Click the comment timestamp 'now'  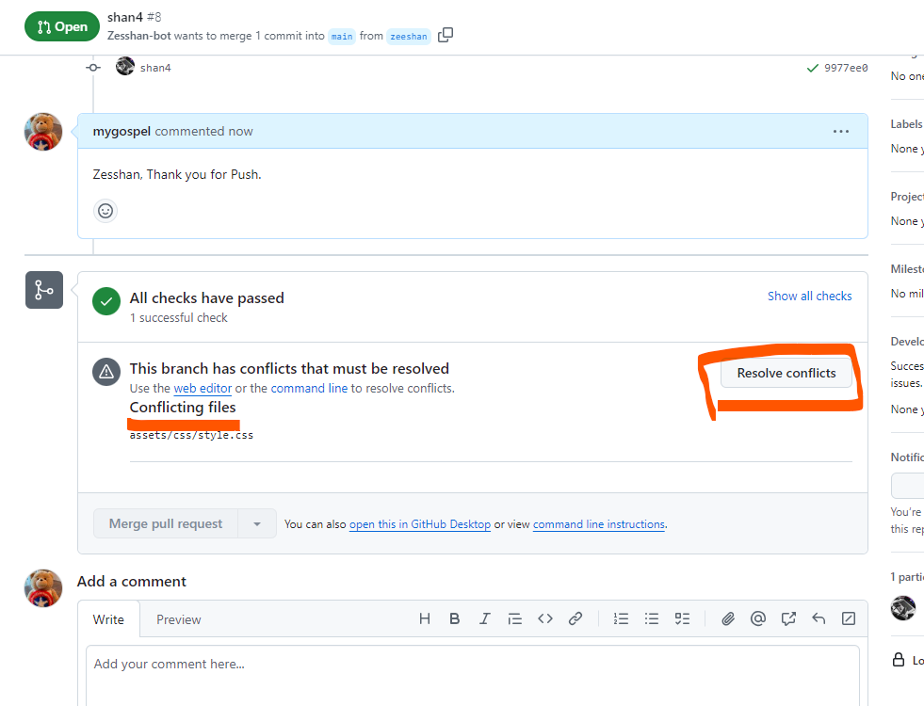pos(240,131)
